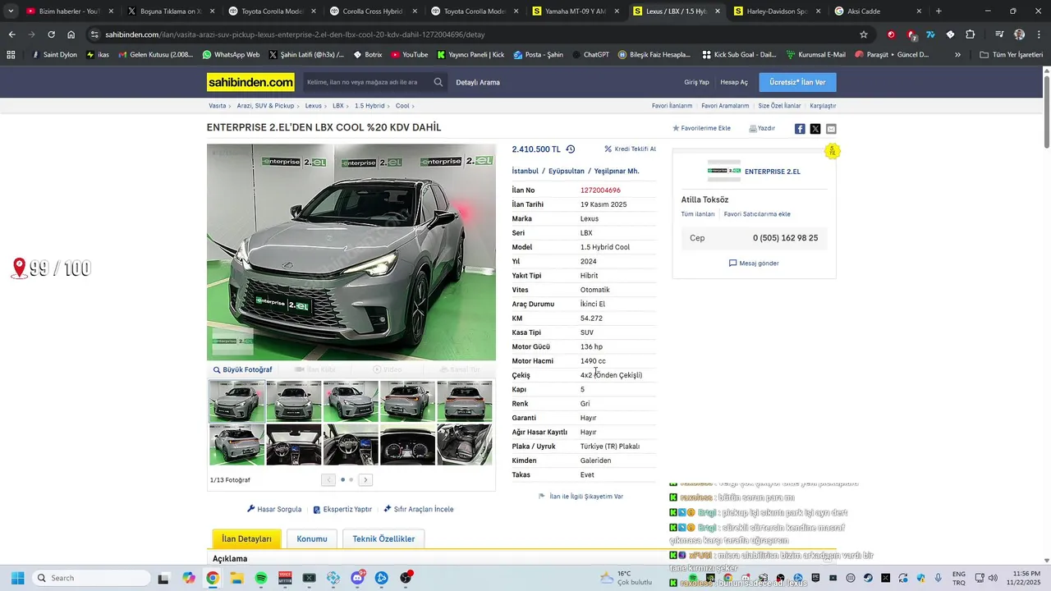Click the Favorilerime Ekle star

[676, 128]
